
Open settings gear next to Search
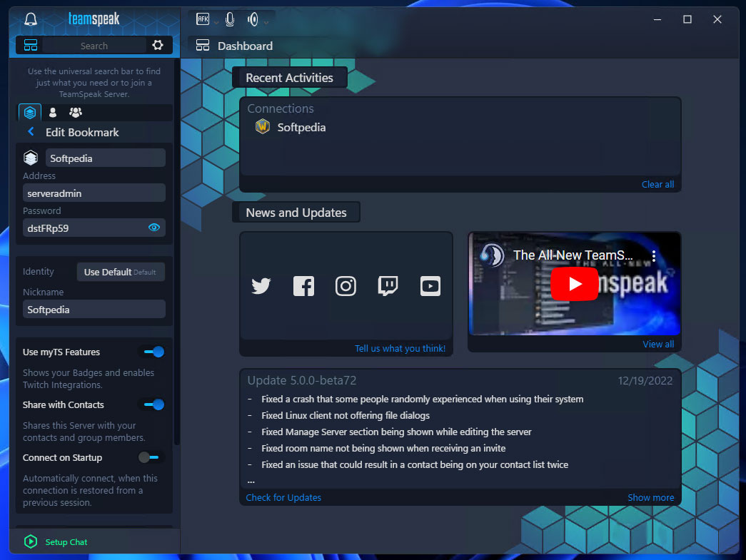158,45
